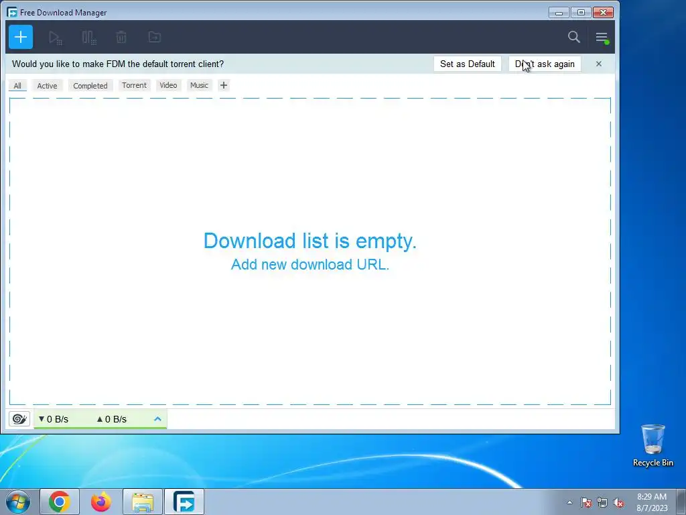Open the Music tab
The height and width of the screenshot is (515, 686).
199,85
